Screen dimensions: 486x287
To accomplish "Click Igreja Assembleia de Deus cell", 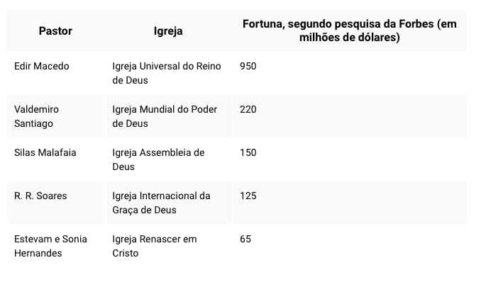I will coord(158,159).
